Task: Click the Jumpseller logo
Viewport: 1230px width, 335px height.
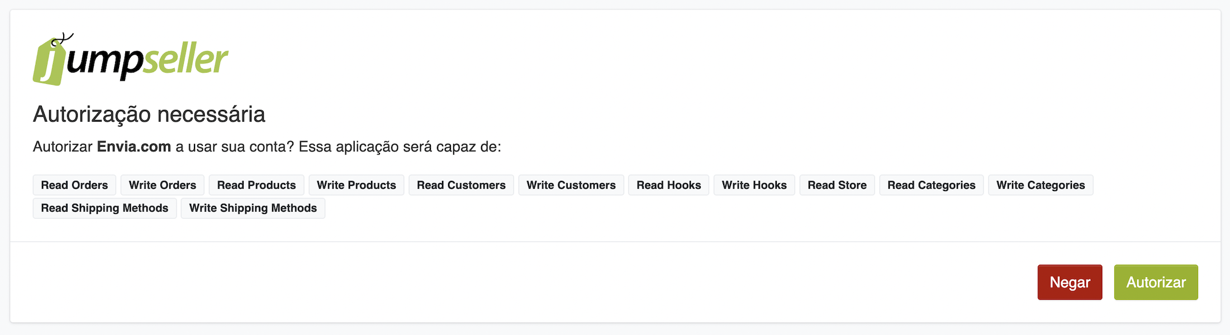Action: click(x=131, y=59)
